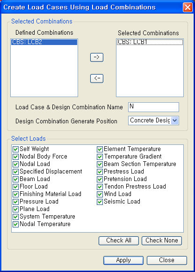Screen dimensions: 195x272
Task: Select CBS: LCB2 in Defined Combinations
Action: pyautogui.click(x=44, y=42)
